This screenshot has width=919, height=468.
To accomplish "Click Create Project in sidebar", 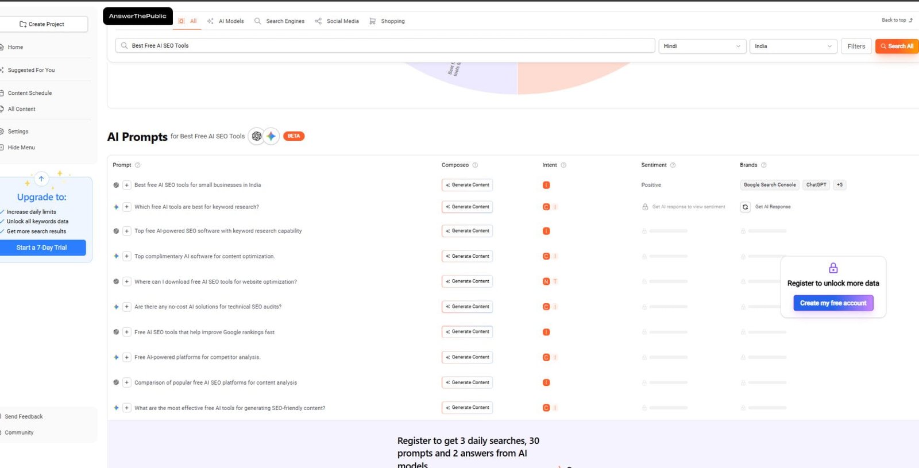I will coord(43,24).
